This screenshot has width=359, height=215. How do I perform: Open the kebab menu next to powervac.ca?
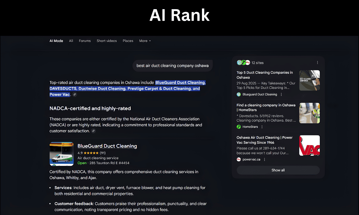pyautogui.click(x=264, y=159)
